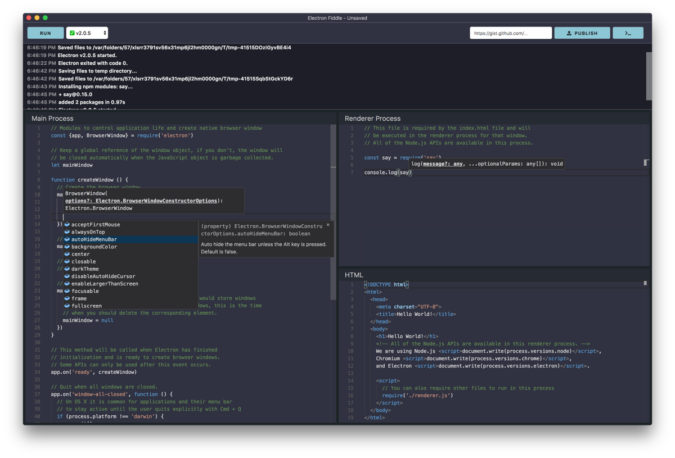
Task: Select the center autocomplete suggestion
Action: click(130, 254)
